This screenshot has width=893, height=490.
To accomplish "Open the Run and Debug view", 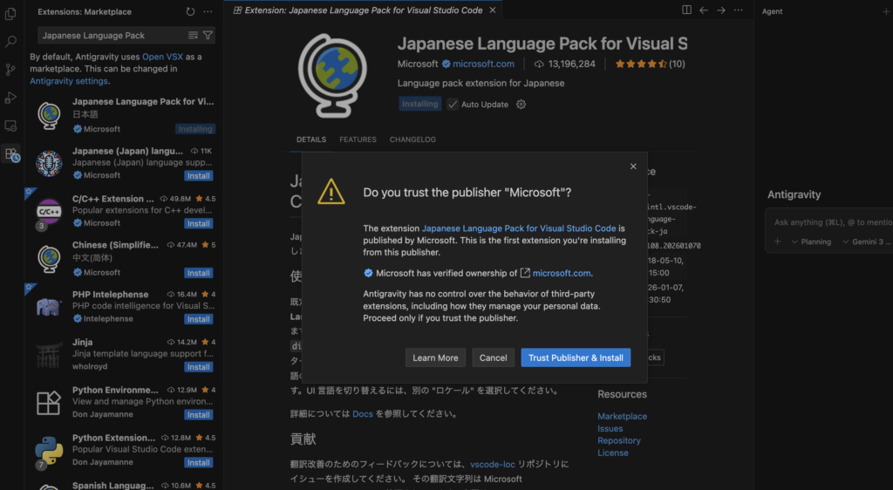I will pyautogui.click(x=11, y=97).
